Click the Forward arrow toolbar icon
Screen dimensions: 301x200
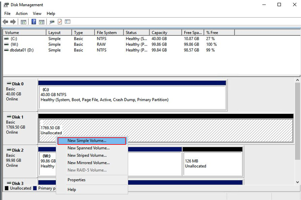coord(13,22)
